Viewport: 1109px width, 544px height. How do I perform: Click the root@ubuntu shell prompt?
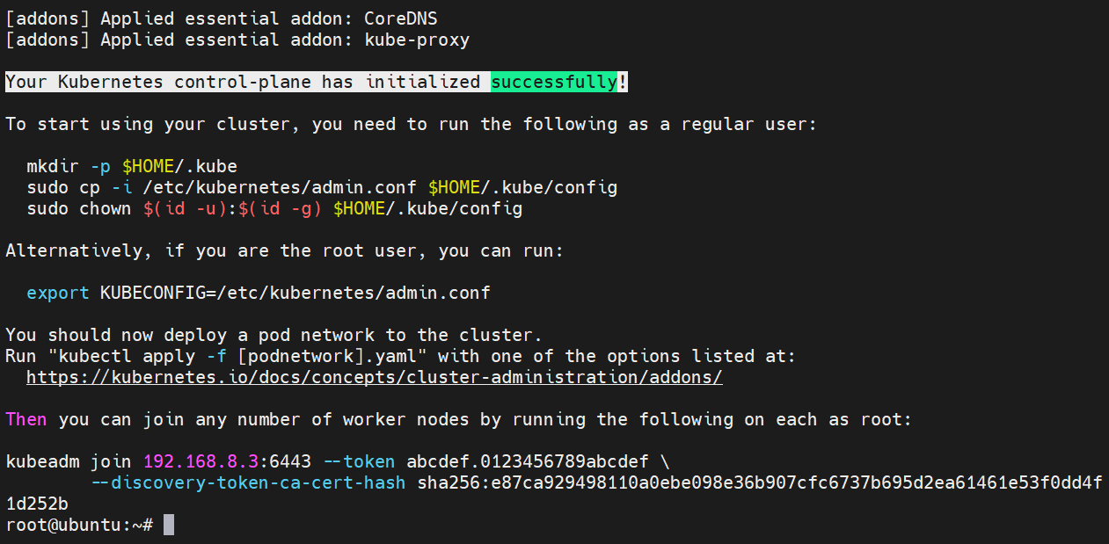79,525
